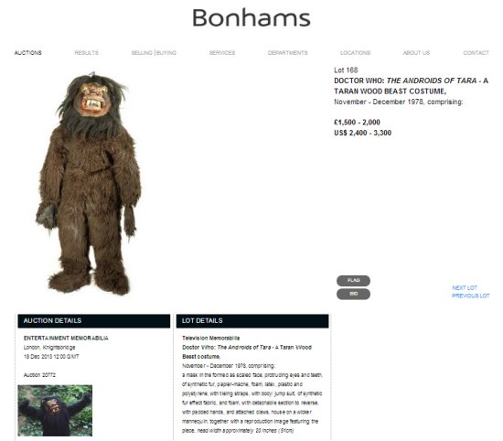Image resolution: width=503 pixels, height=441 pixels.
Task: Go to the Next Lot link
Action: point(465,288)
